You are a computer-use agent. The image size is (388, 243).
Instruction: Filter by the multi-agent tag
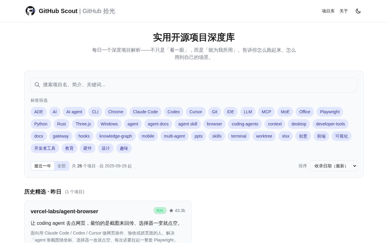[x=174, y=136]
